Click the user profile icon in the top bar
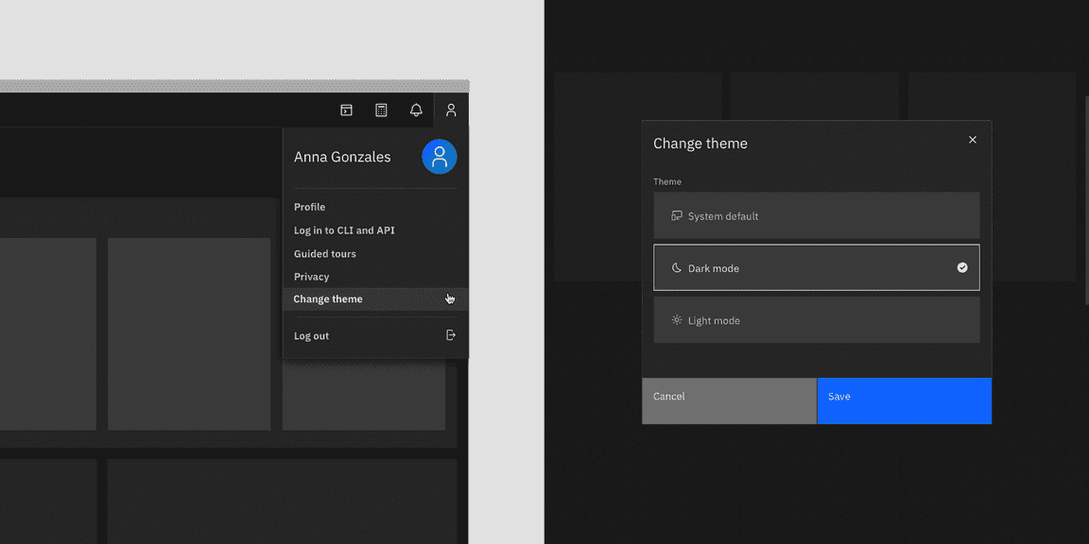The image size is (1089, 544). (451, 110)
